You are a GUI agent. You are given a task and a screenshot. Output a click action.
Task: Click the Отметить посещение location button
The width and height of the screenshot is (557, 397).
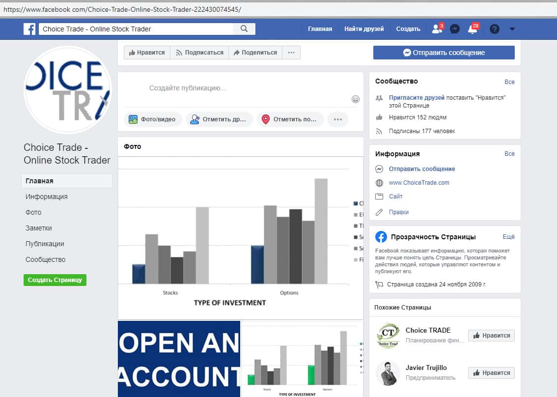(x=290, y=119)
